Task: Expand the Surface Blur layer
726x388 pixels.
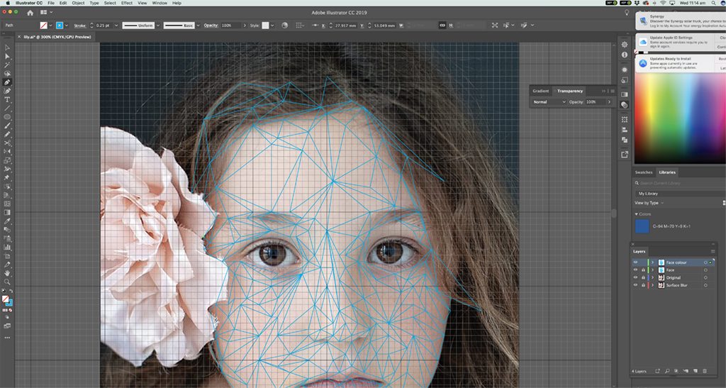Action: click(x=653, y=285)
